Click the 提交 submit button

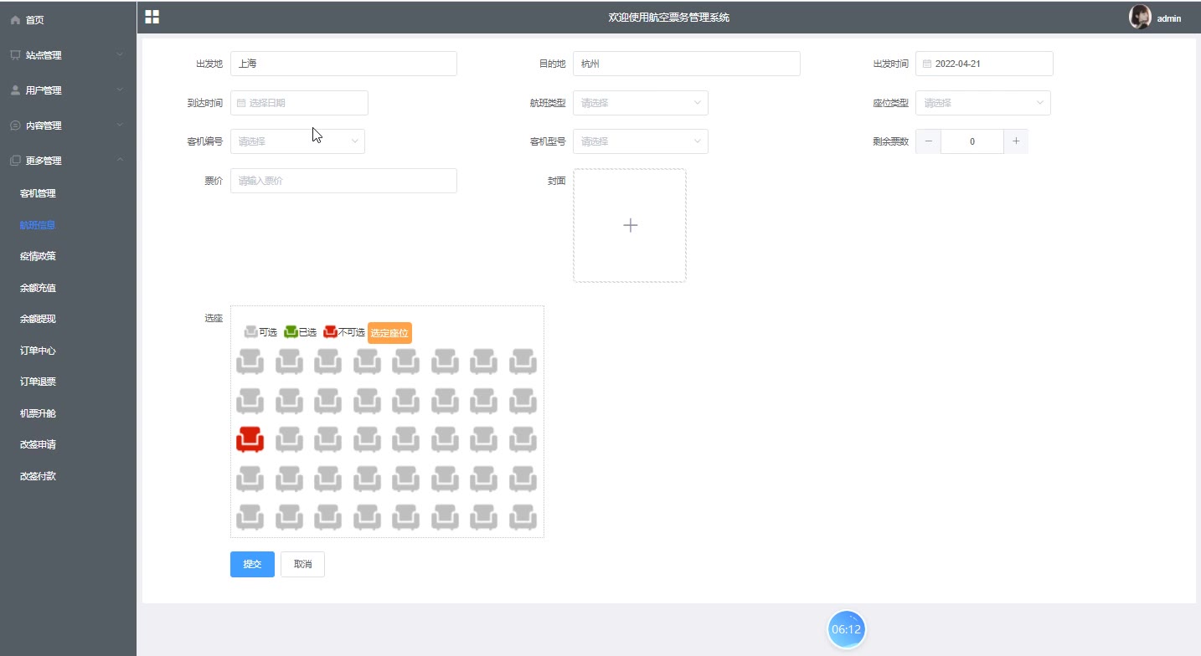pos(252,564)
